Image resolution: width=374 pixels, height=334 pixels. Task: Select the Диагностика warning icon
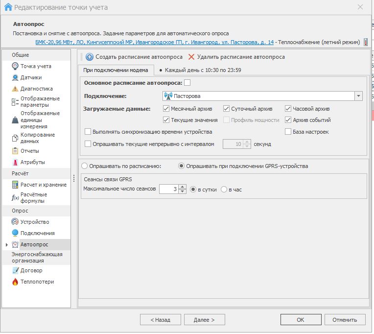tap(15, 89)
